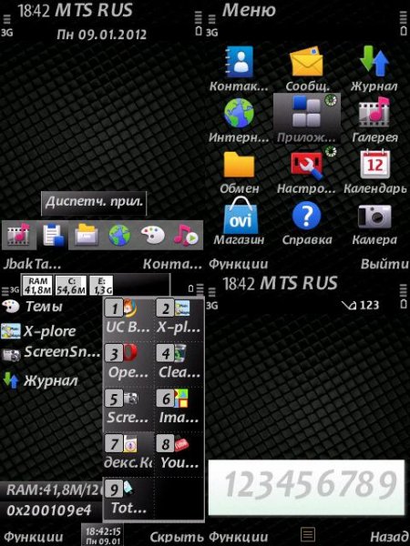Viewport: 410px width, 546px height.
Task: Click the palette themes icon in shortcut bar
Action: 153,236
